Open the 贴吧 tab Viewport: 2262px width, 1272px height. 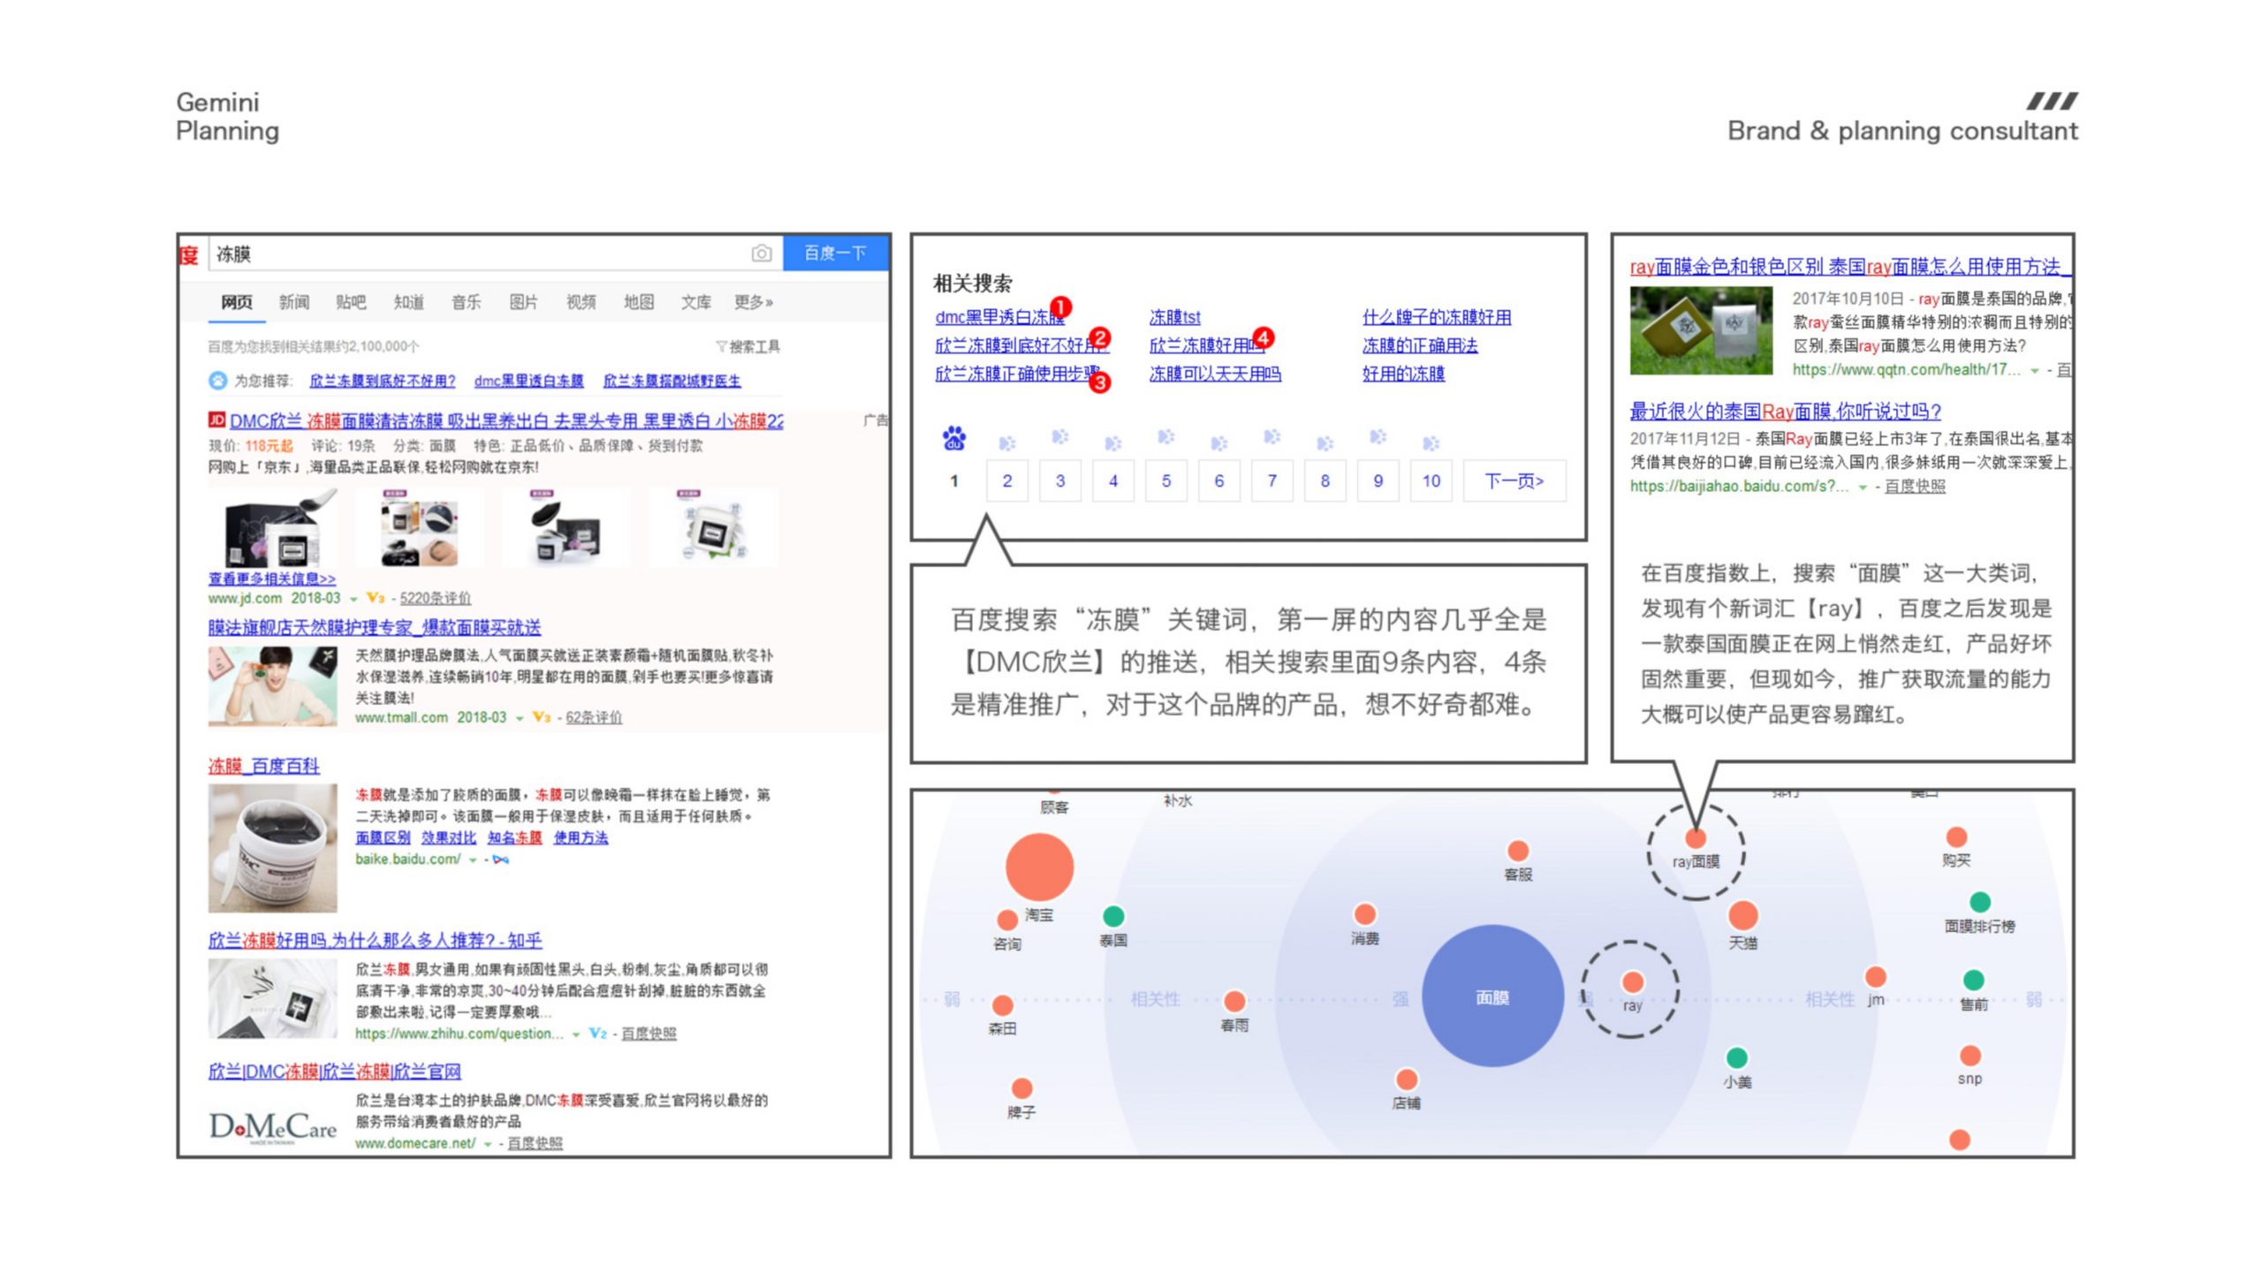pos(351,302)
